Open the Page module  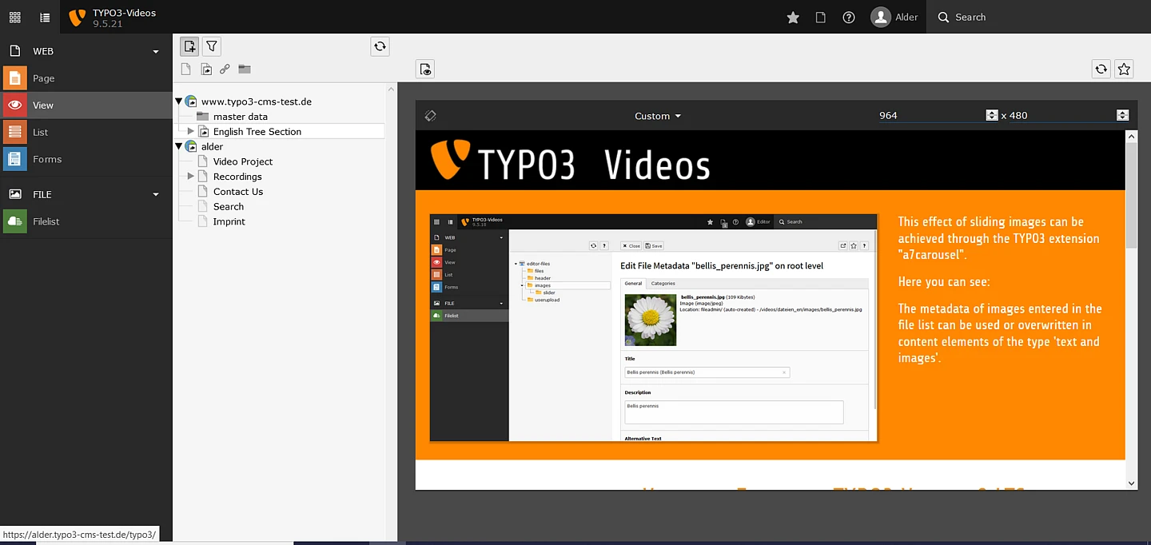(x=43, y=78)
